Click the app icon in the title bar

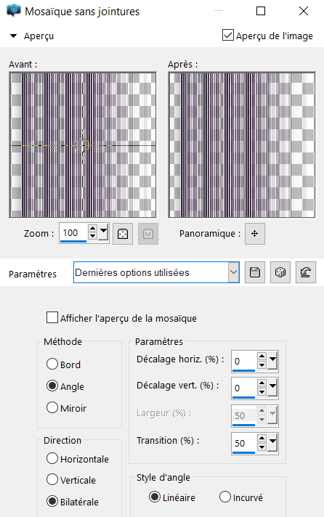pyautogui.click(x=14, y=11)
